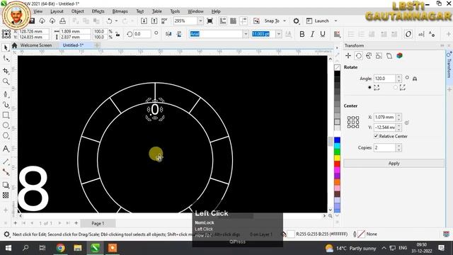Select the Parallel Dimension line tool

(6, 161)
